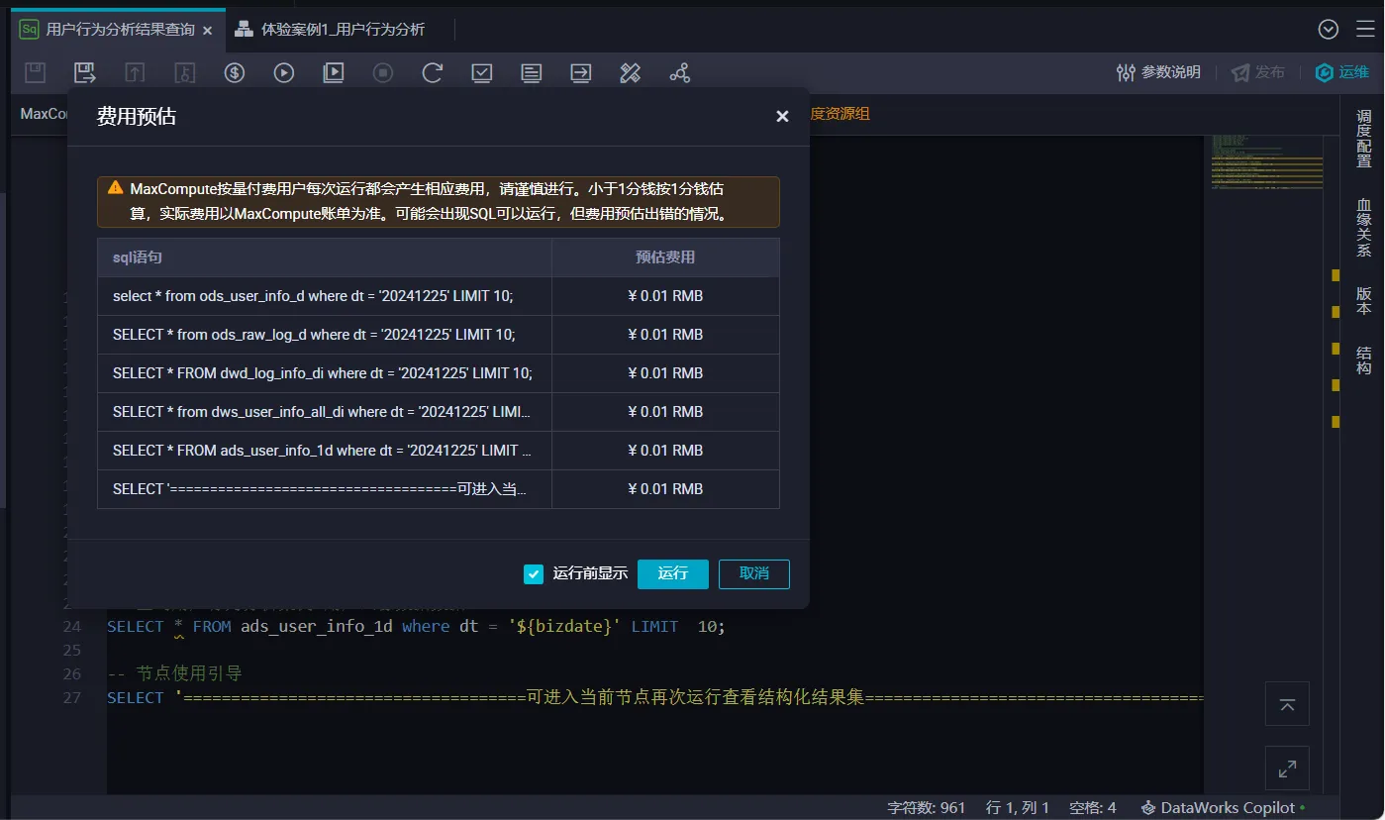Open the 结构 side panel
Screen dimensions: 1385x820
pos(1364,360)
